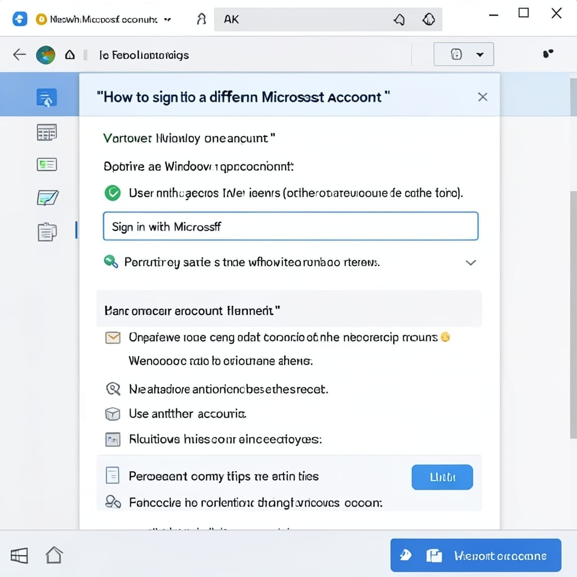The width and height of the screenshot is (577, 577).
Task: Click the bell notification icon in search bar
Action: (400, 19)
